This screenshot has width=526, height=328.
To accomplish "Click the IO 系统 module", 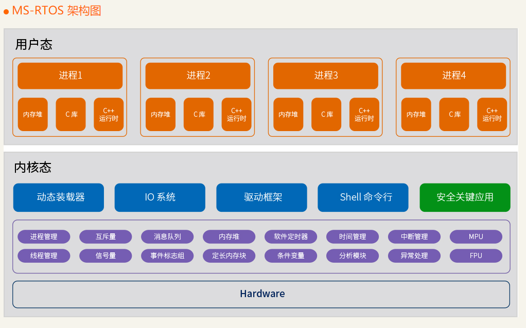I will click(160, 197).
